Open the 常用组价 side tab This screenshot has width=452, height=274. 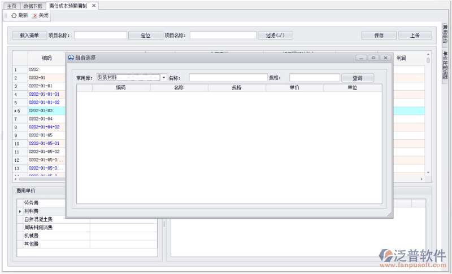coord(445,34)
